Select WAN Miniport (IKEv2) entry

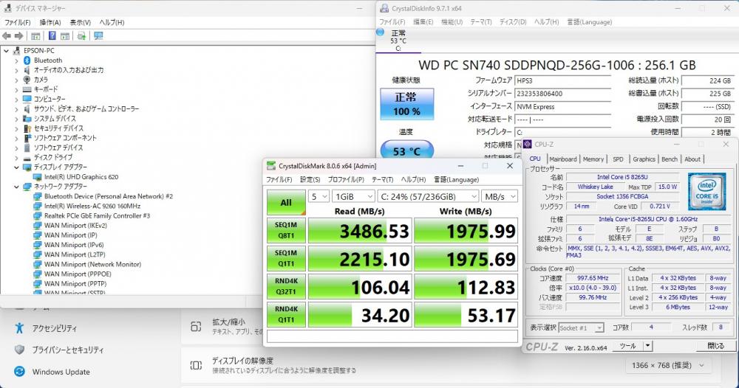pyautogui.click(x=75, y=225)
